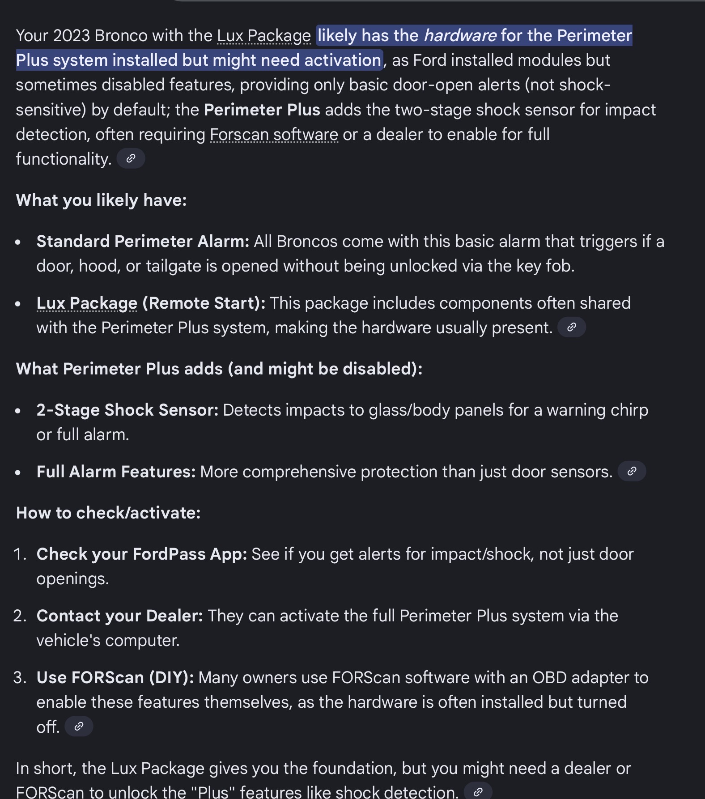Click the "Use FORScan (DIY):" step

coord(115,678)
